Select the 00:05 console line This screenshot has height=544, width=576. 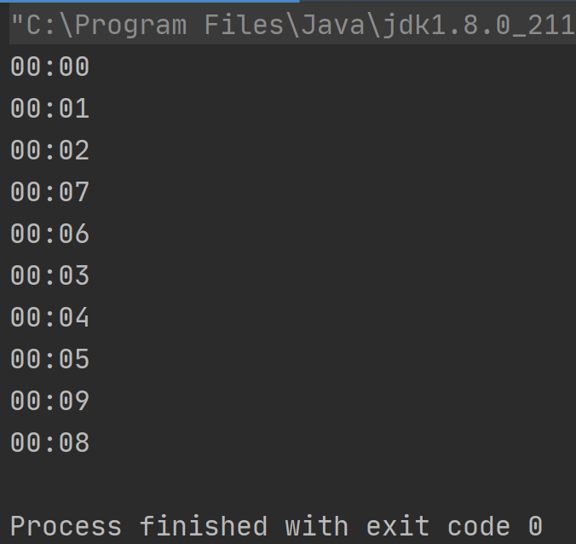[x=50, y=359]
